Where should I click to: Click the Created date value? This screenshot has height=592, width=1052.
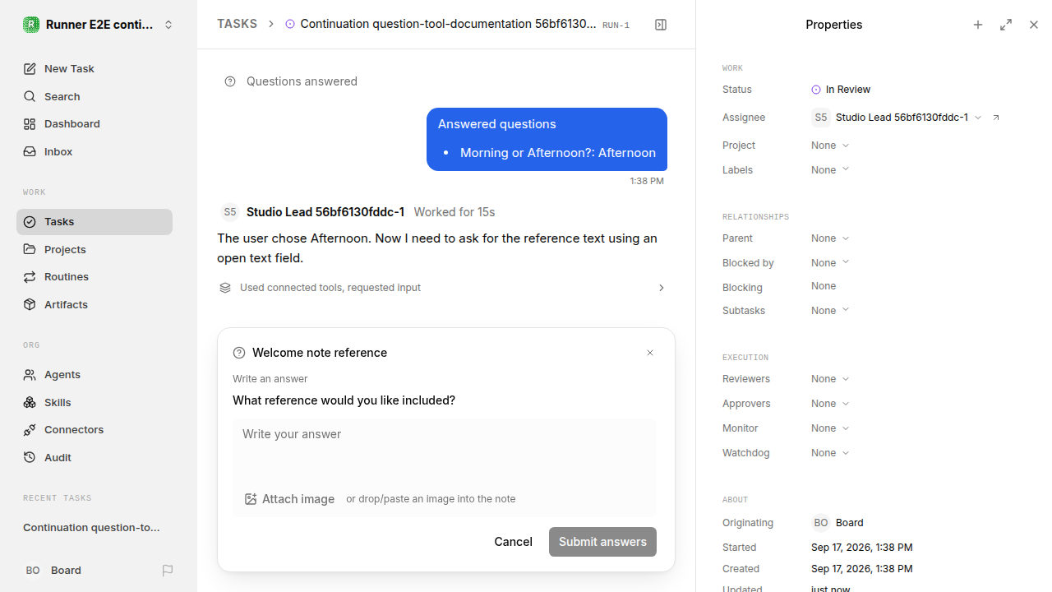pyautogui.click(x=861, y=569)
